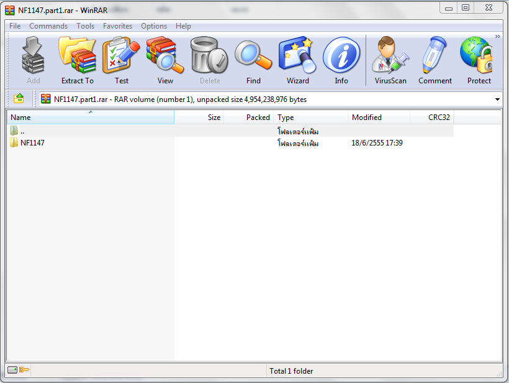Click the date 18/6/2555 17:39
Viewport: 509px width, 383px height.
pos(377,143)
